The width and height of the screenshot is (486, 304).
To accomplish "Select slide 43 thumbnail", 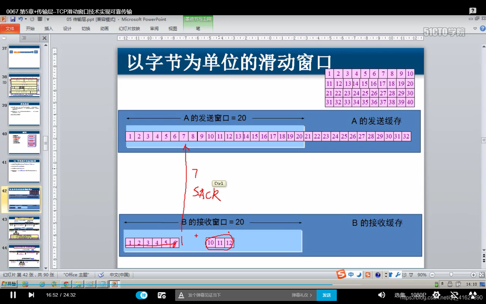I will [x=24, y=228].
